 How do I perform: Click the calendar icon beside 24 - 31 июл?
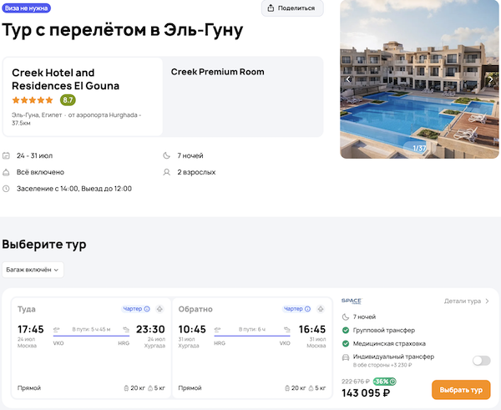click(7, 156)
